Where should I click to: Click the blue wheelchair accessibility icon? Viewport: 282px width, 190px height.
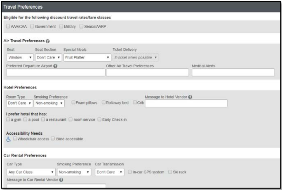pyautogui.click(x=9, y=139)
